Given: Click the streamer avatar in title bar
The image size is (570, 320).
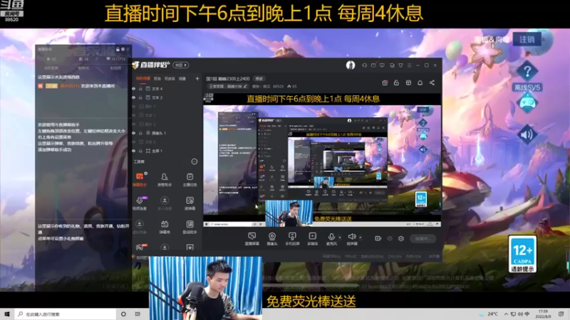Looking at the screenshot, I should click(351, 65).
